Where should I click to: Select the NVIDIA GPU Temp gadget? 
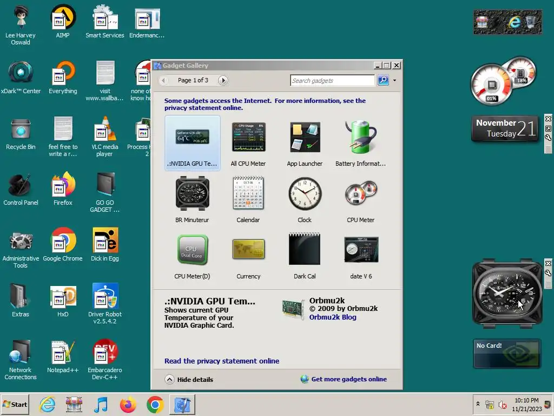tap(192, 143)
